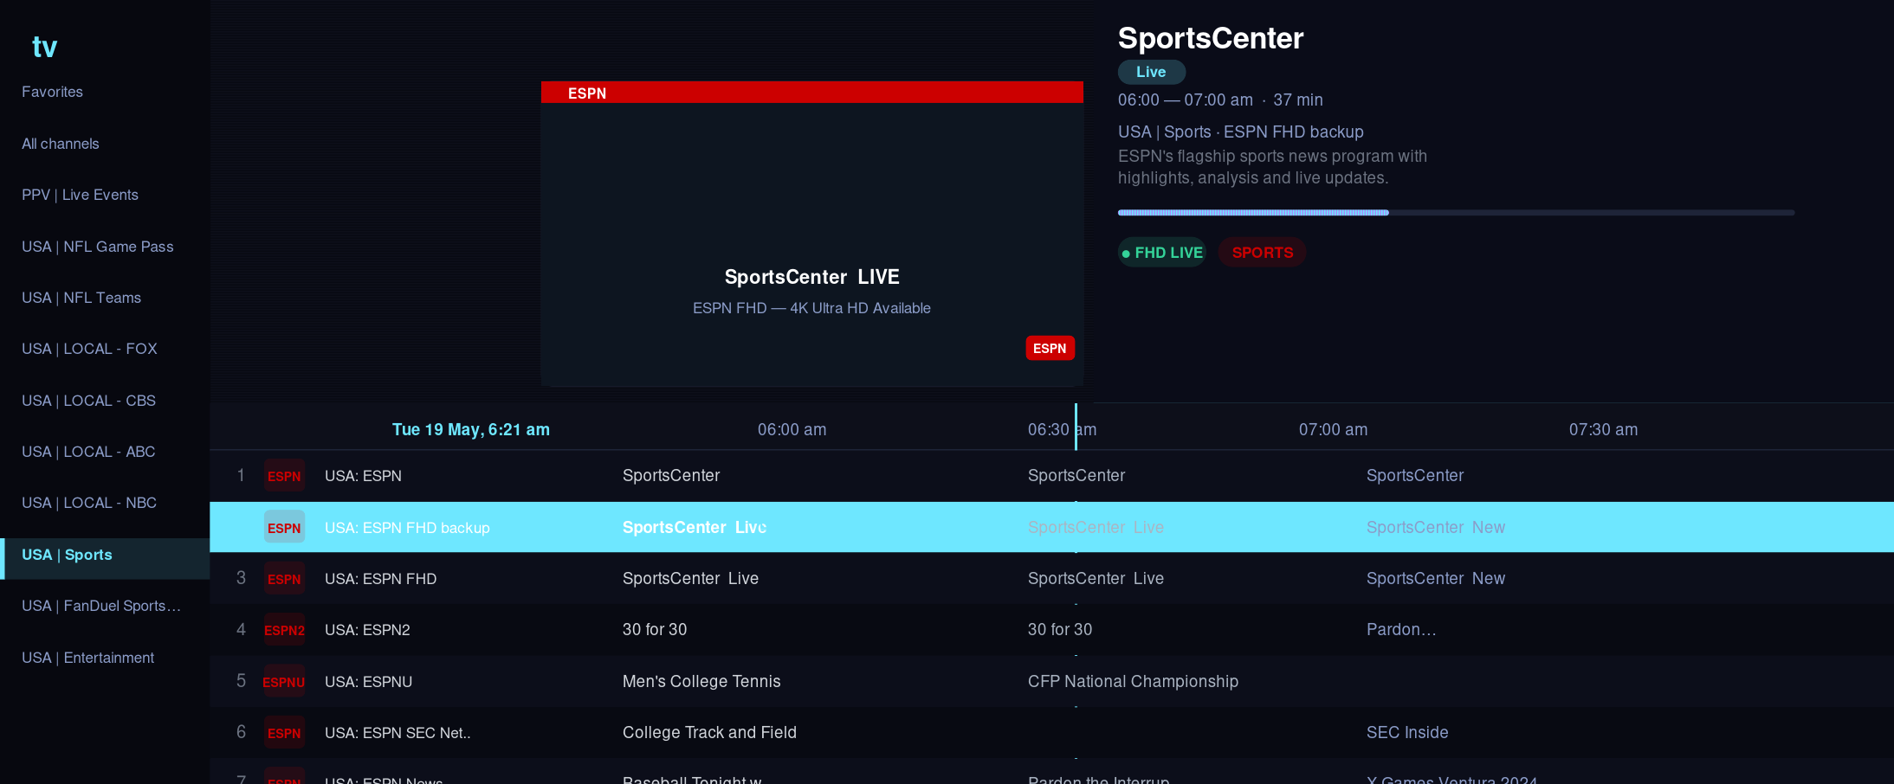The height and width of the screenshot is (784, 1894).
Task: Click the ESPN2 channel logo
Action: pos(284,630)
